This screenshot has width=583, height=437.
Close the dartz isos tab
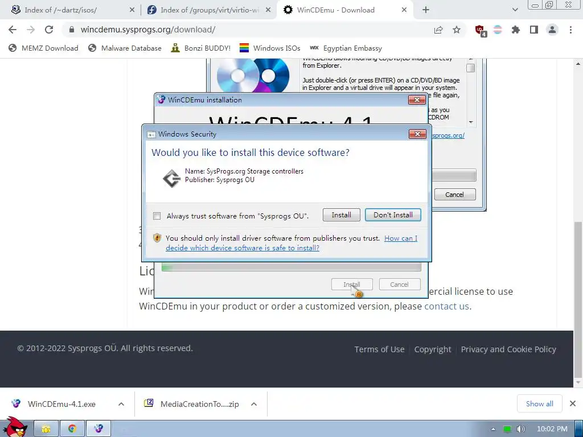tap(132, 10)
